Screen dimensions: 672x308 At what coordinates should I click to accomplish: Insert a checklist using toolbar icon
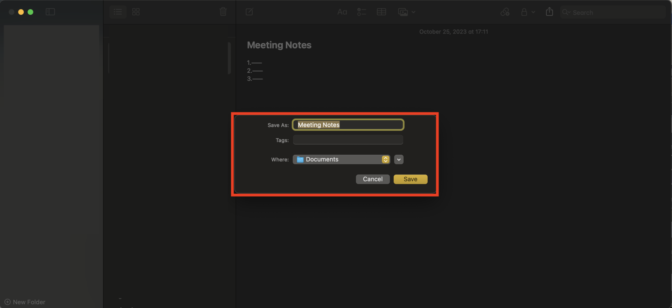pos(362,12)
